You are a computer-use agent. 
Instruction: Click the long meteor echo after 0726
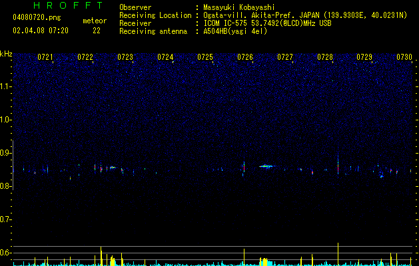pos(266,166)
